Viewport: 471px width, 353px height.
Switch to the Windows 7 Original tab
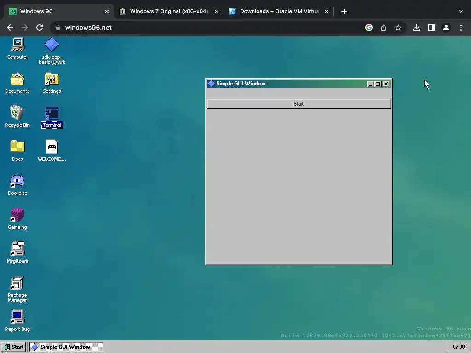pyautogui.click(x=169, y=11)
